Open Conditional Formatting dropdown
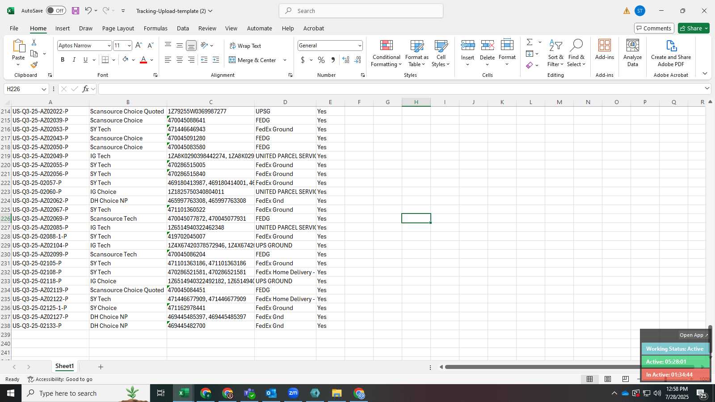This screenshot has width=715, height=402. coord(386,53)
